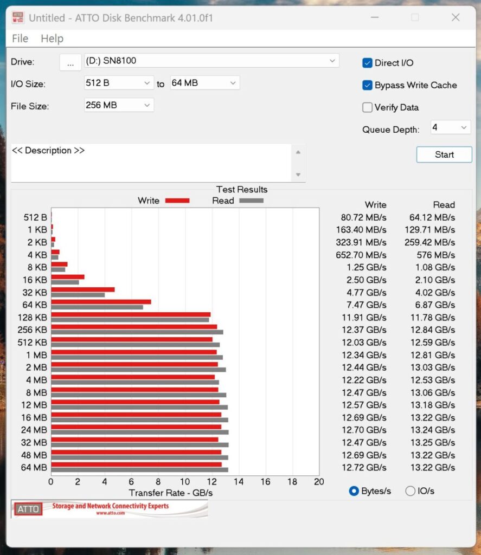Click the 259.42 MB/s read value
The width and height of the screenshot is (481, 555).
tap(429, 242)
